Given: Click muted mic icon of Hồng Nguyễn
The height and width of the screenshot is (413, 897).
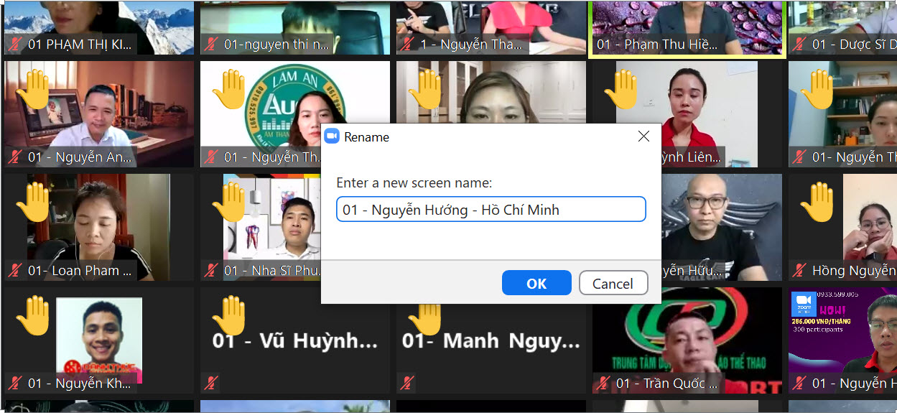Looking at the screenshot, I should click(799, 271).
